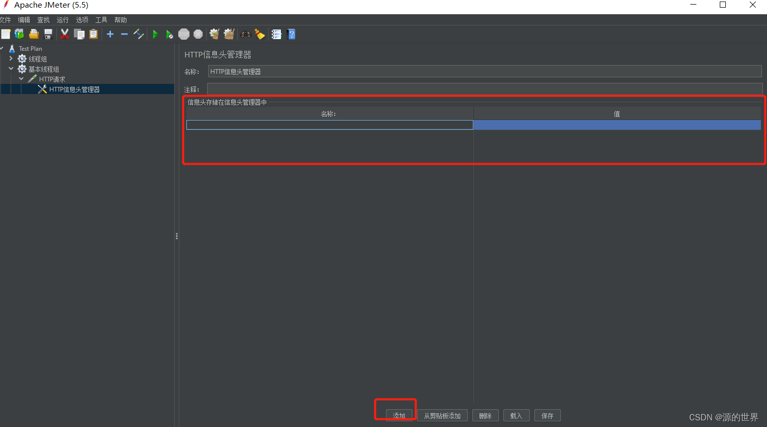Viewport: 767px width, 427px height.
Task: Click the 值 table column header
Action: click(x=617, y=113)
